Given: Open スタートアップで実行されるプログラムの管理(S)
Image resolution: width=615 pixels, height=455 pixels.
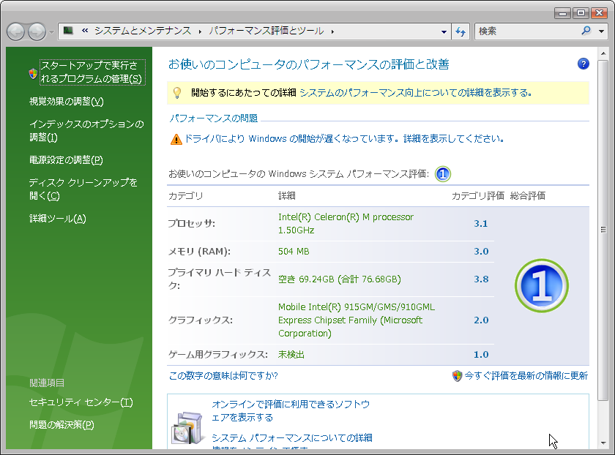Looking at the screenshot, I should click(x=92, y=72).
